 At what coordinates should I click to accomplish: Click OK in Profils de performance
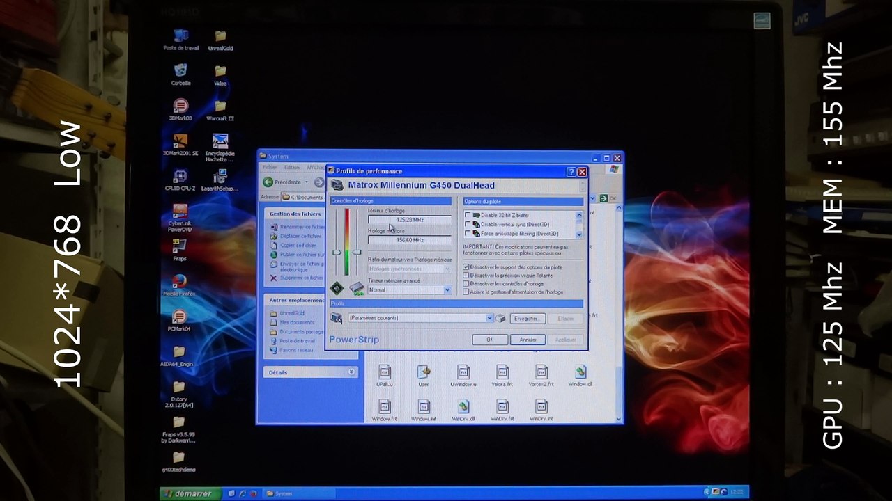[x=489, y=340]
